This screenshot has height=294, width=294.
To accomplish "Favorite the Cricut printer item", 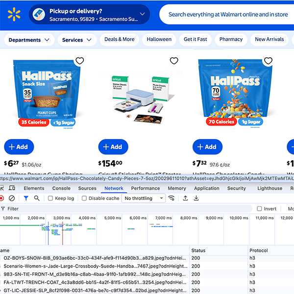I will [x=174, y=61].
